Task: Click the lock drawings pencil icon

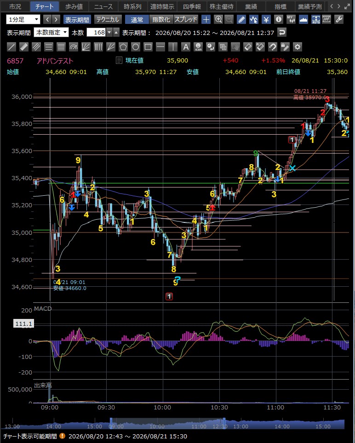Action: (285, 46)
